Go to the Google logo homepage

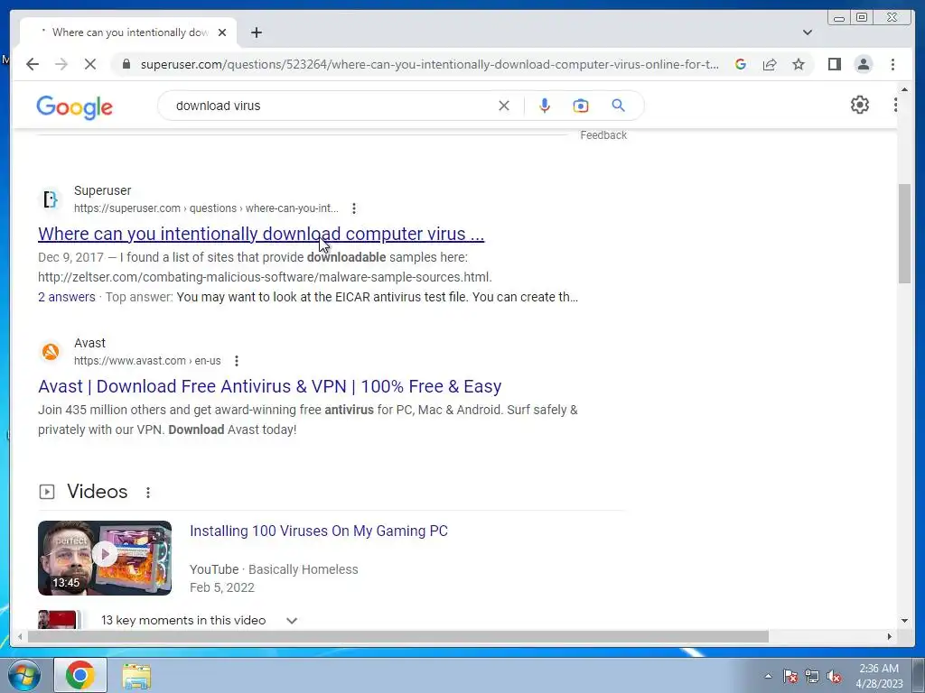click(x=74, y=107)
